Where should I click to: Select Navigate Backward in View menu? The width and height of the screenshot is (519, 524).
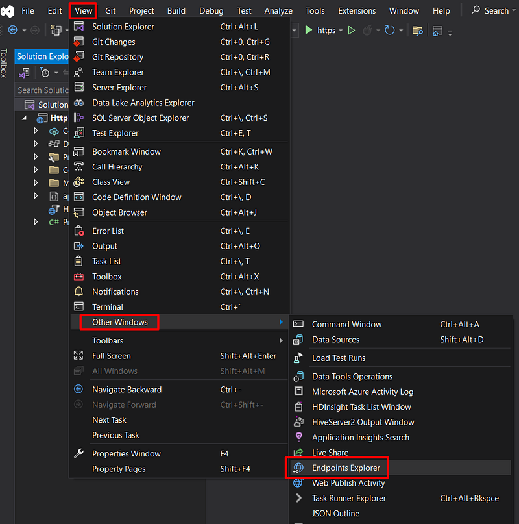point(179,390)
